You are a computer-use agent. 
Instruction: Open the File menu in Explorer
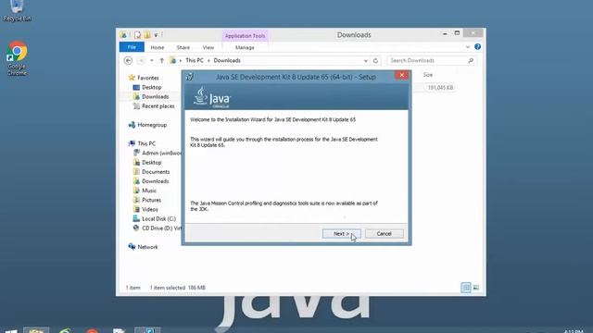click(x=132, y=47)
